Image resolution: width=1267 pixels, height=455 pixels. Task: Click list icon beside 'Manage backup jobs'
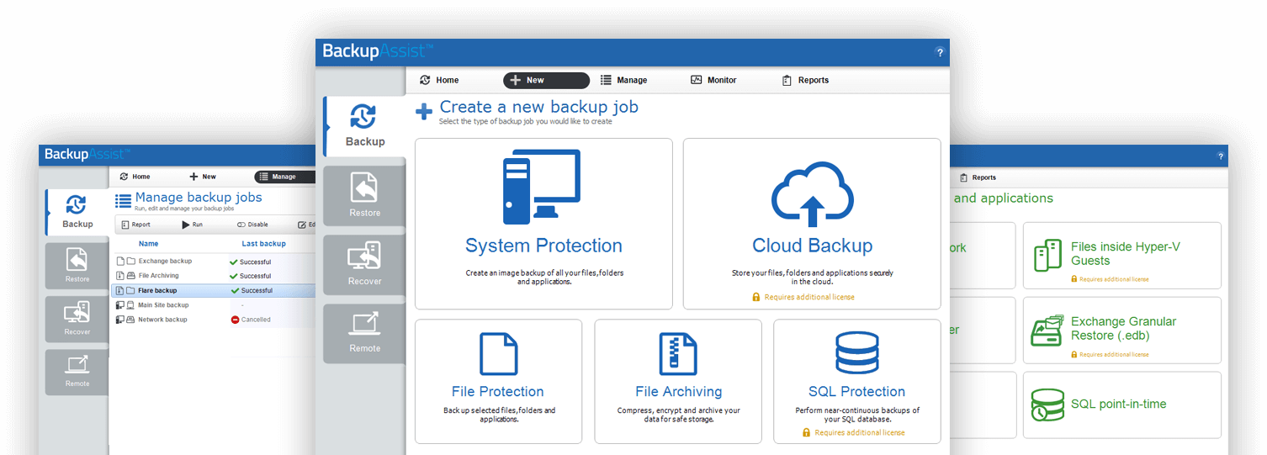tap(123, 200)
